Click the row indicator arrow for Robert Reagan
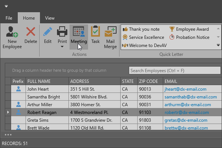This screenshot has width=222, height=148. tap(8, 112)
